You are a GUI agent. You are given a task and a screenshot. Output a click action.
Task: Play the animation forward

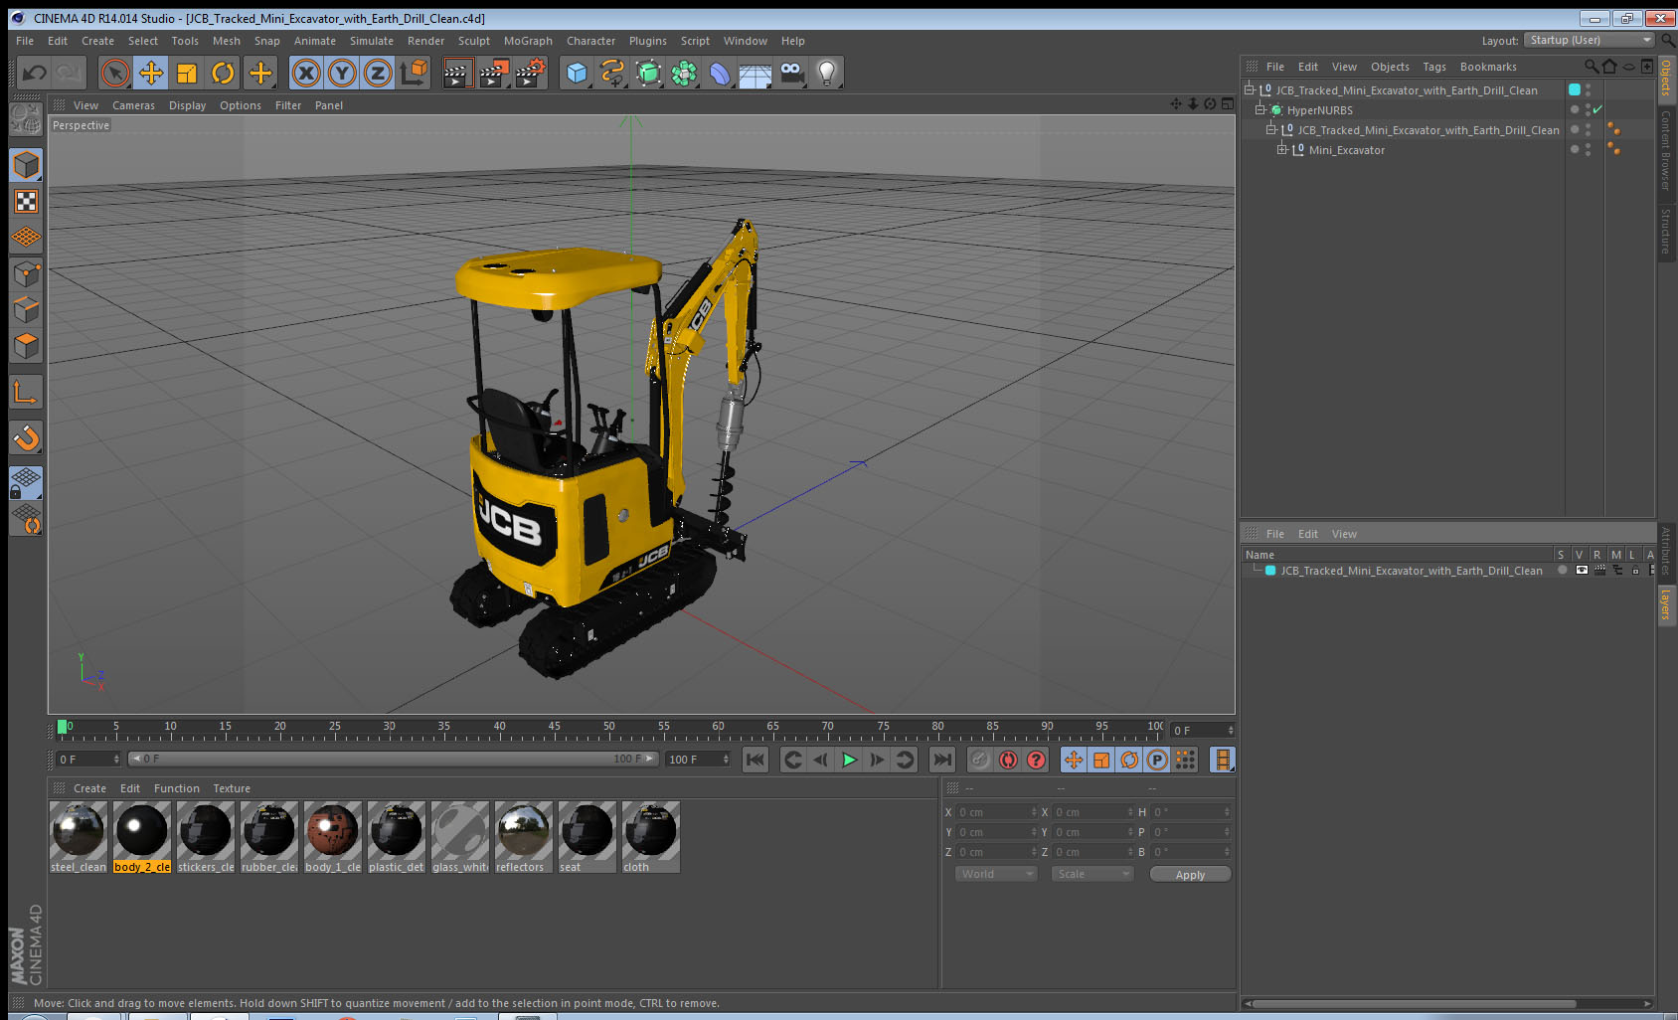point(849,760)
